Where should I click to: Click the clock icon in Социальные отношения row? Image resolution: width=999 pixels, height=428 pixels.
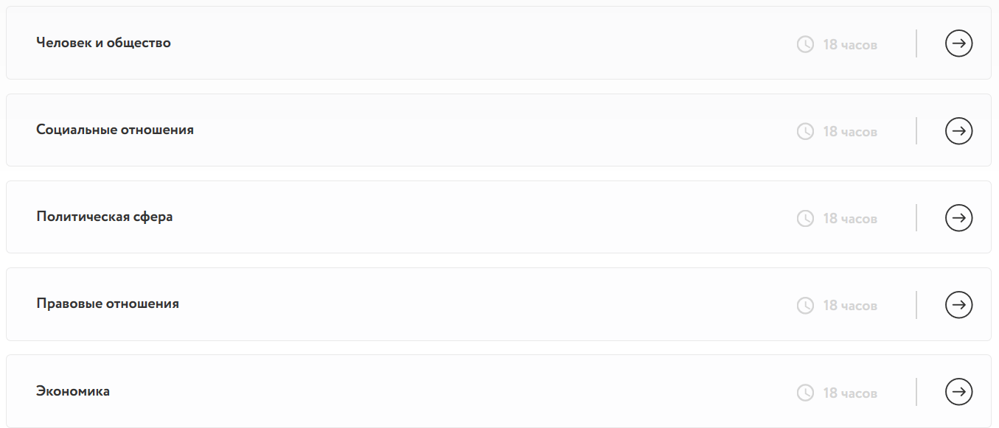tap(805, 132)
